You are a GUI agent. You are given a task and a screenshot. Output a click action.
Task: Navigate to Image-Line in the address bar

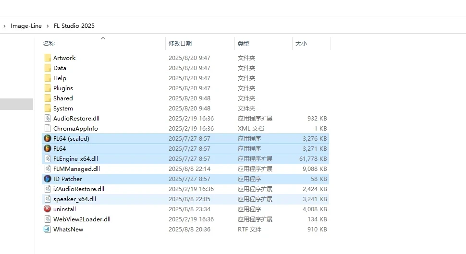click(26, 26)
